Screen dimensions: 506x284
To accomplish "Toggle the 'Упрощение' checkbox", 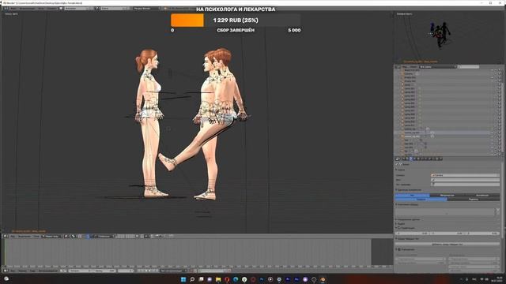I will tap(399, 249).
